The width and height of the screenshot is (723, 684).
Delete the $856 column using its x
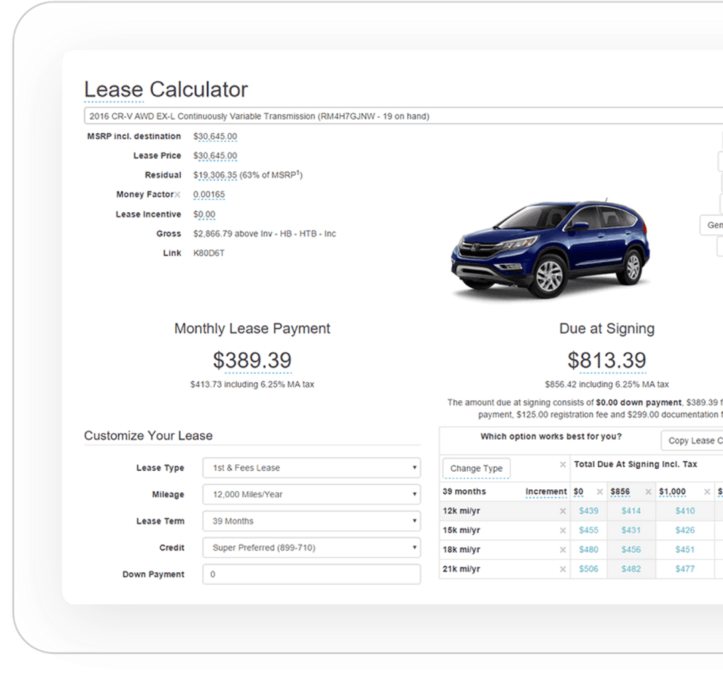point(648,492)
